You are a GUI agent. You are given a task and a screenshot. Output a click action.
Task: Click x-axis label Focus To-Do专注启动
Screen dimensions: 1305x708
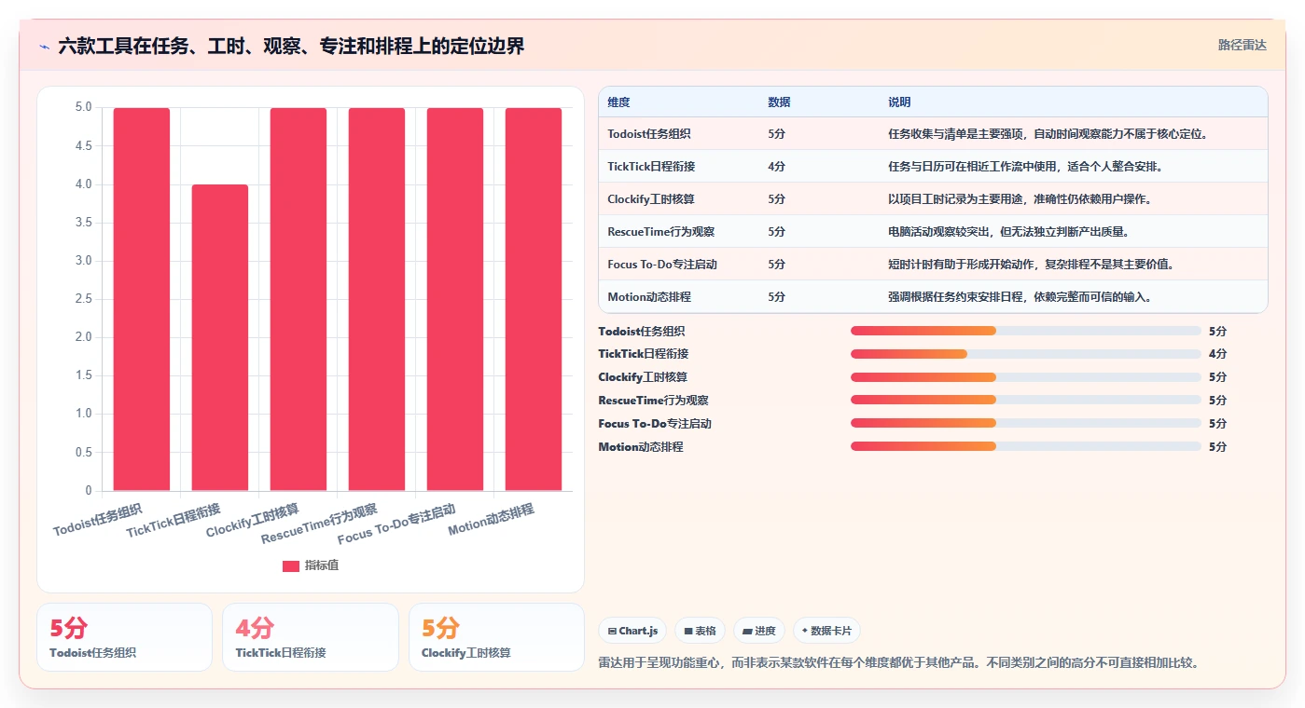click(397, 524)
